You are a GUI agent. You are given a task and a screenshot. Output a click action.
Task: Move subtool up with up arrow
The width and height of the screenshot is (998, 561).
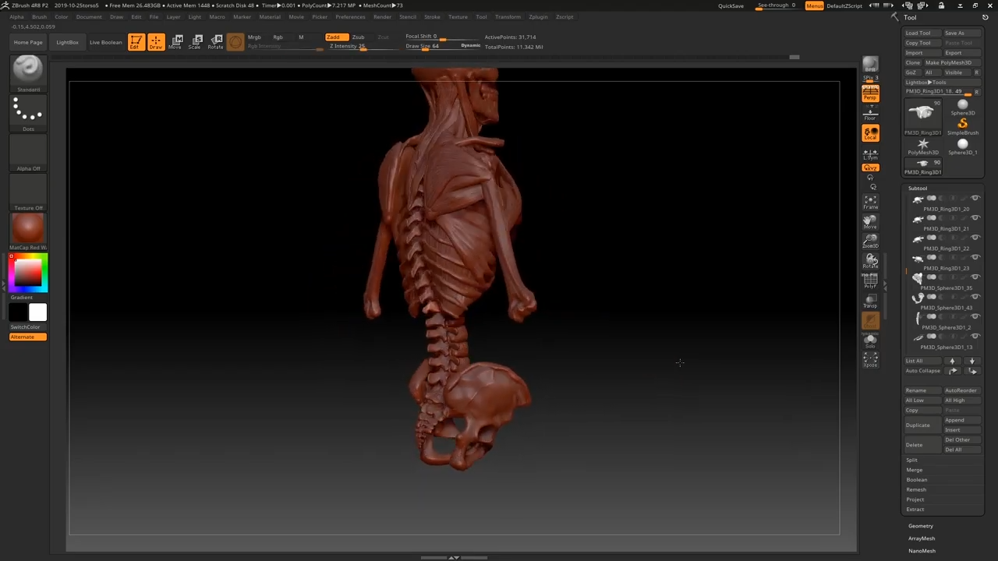click(952, 361)
